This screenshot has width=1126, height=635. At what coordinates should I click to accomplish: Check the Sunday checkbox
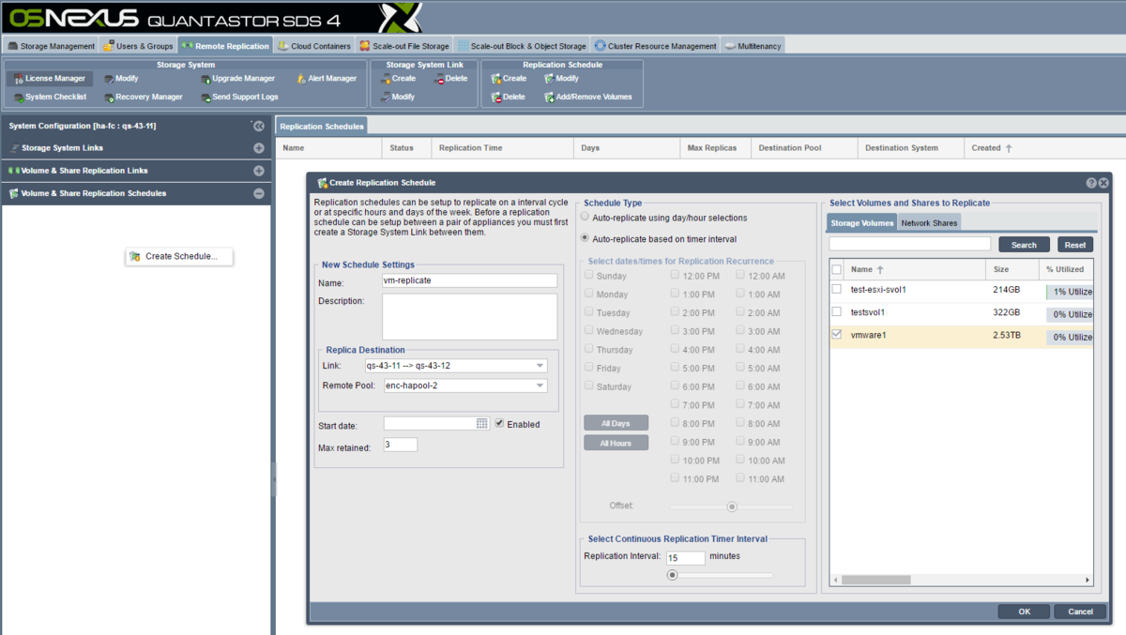pos(589,276)
